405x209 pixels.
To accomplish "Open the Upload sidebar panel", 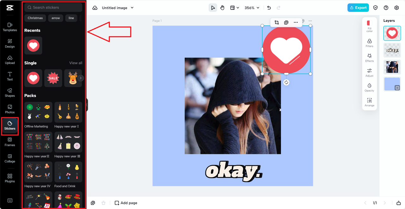I will coord(10,60).
